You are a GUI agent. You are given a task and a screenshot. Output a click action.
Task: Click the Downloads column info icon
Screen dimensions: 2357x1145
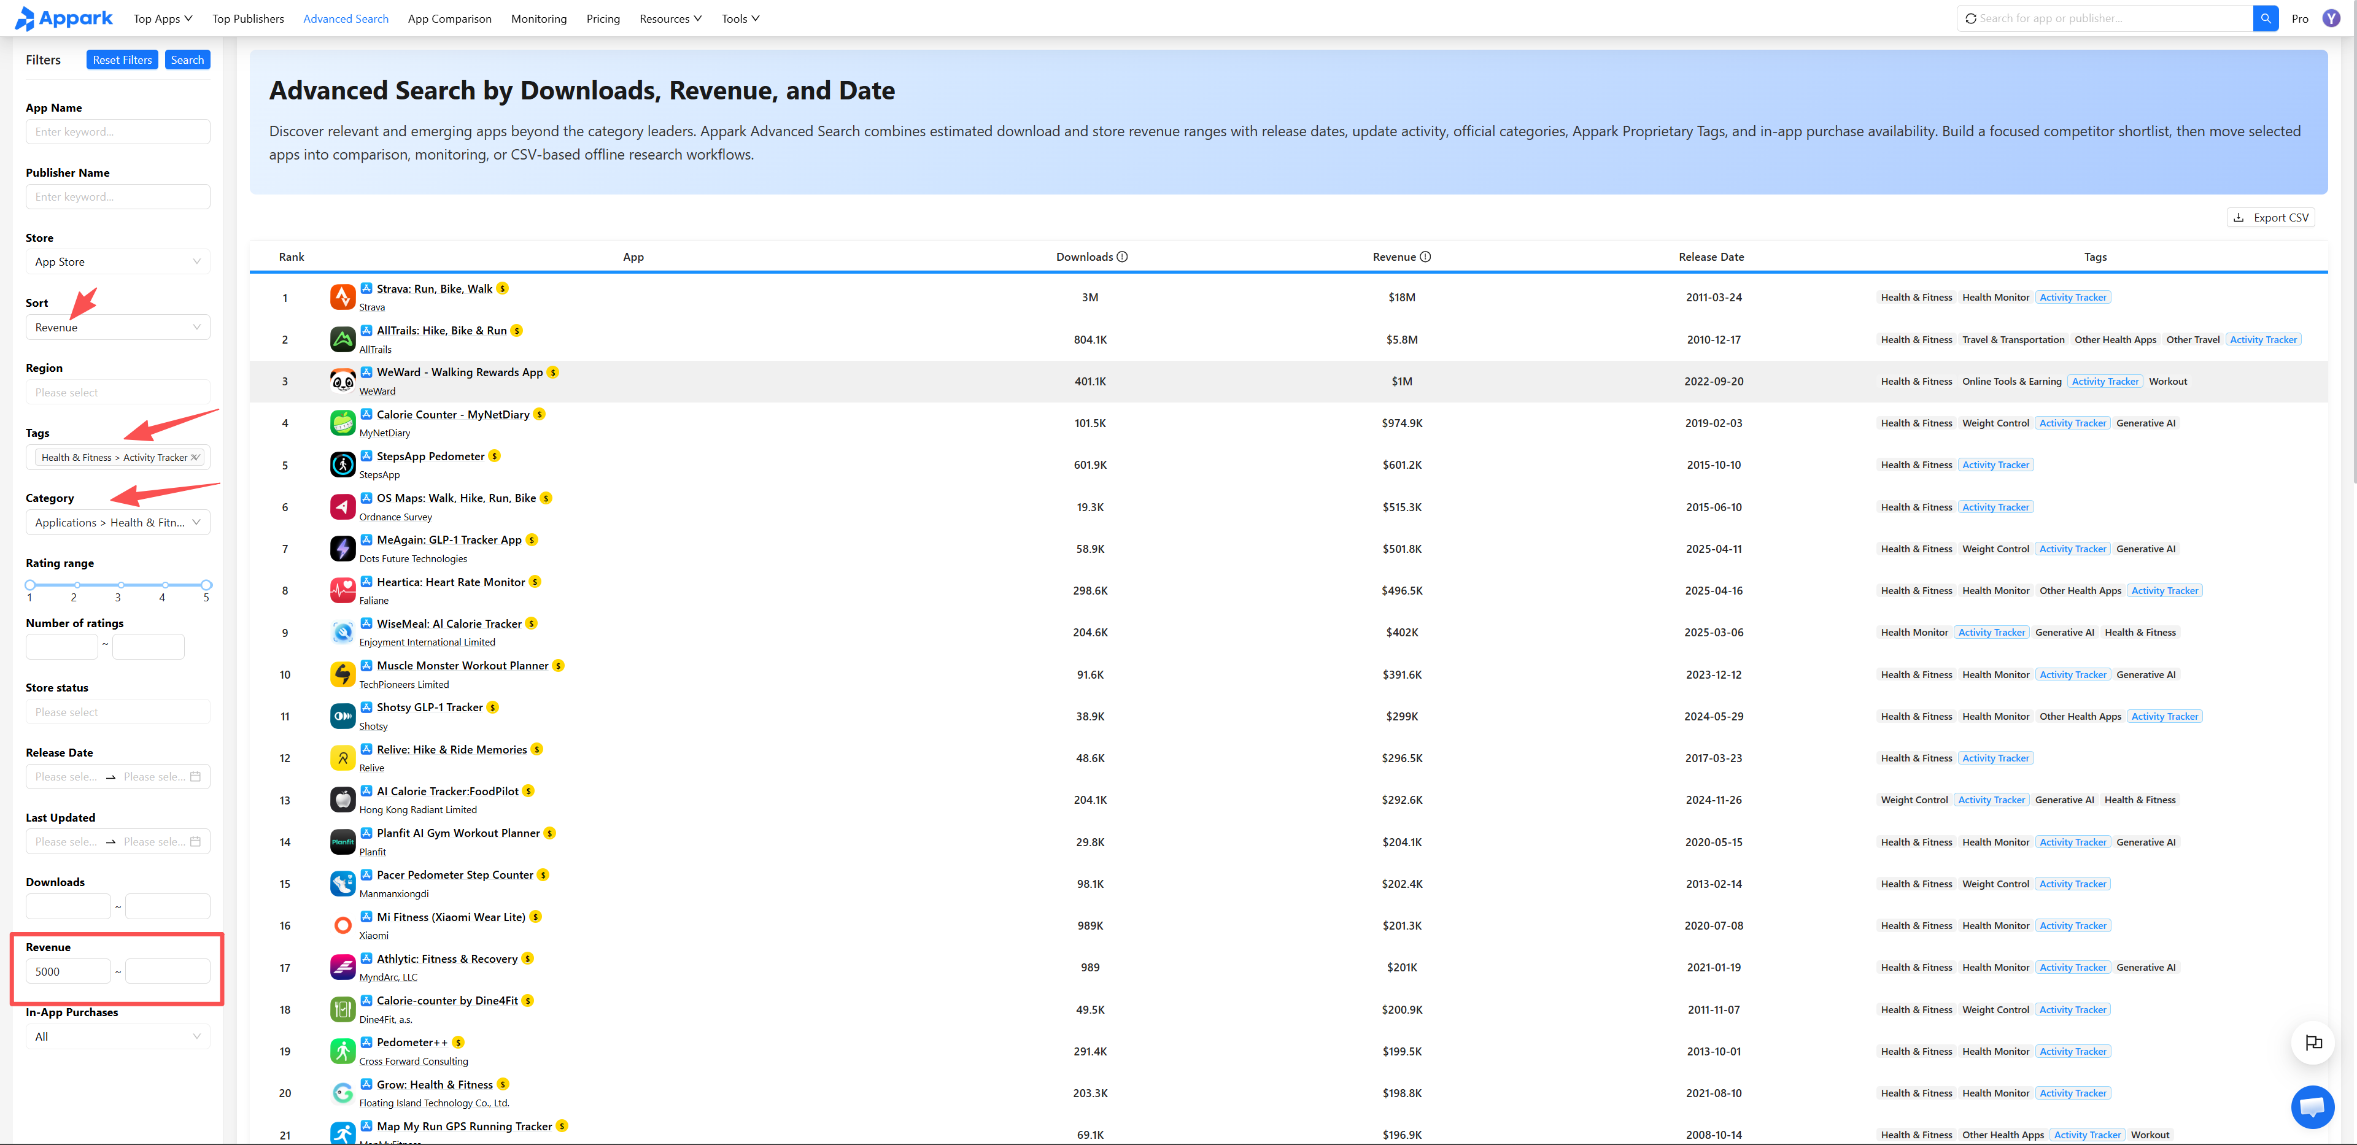point(1122,257)
